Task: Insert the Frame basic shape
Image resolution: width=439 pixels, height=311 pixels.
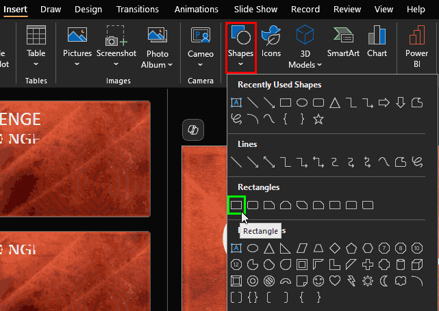Action: coord(302,265)
